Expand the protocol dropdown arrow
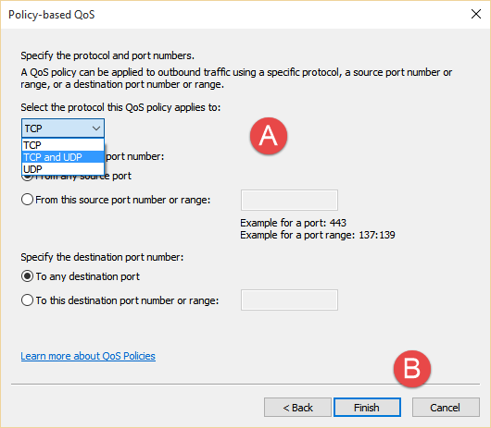Image resolution: width=491 pixels, height=428 pixels. [96, 128]
